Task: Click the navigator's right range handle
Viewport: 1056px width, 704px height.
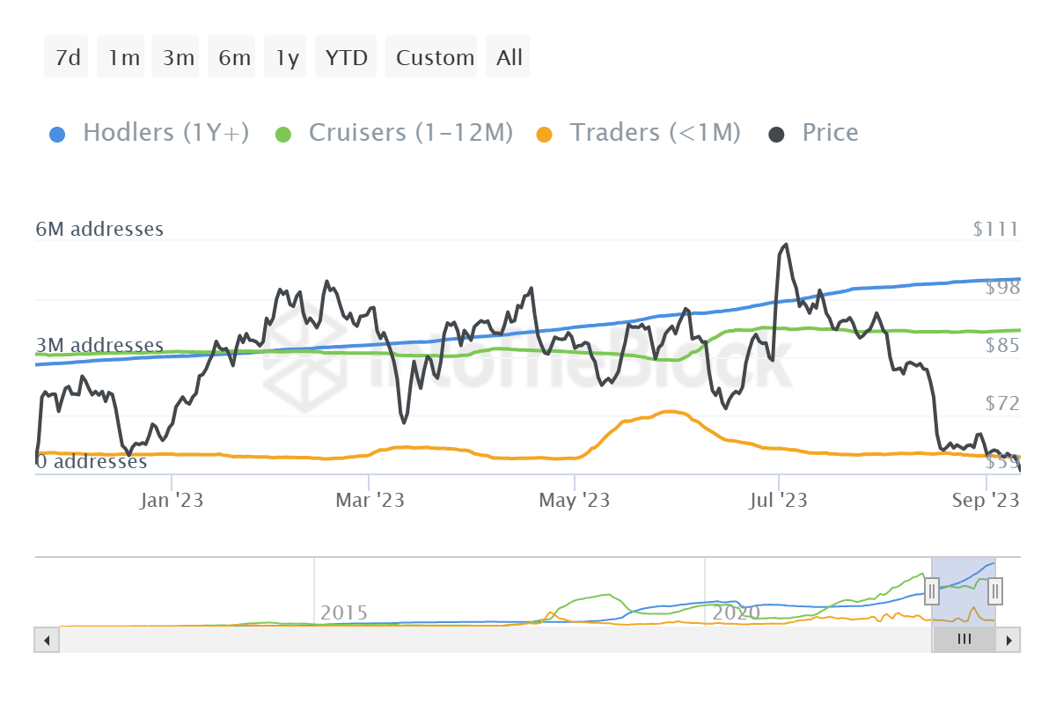Action: (995, 591)
